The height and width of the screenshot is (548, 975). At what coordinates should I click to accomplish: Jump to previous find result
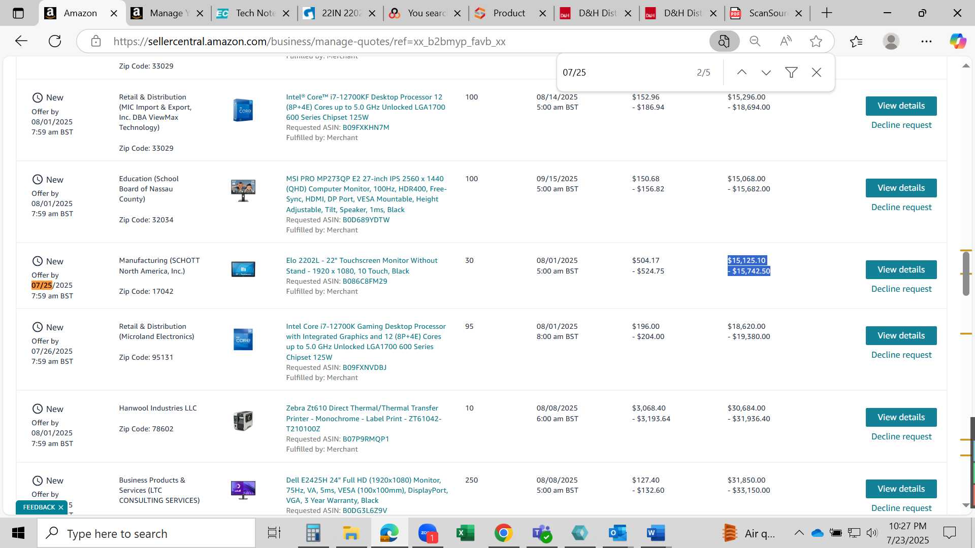click(x=742, y=73)
